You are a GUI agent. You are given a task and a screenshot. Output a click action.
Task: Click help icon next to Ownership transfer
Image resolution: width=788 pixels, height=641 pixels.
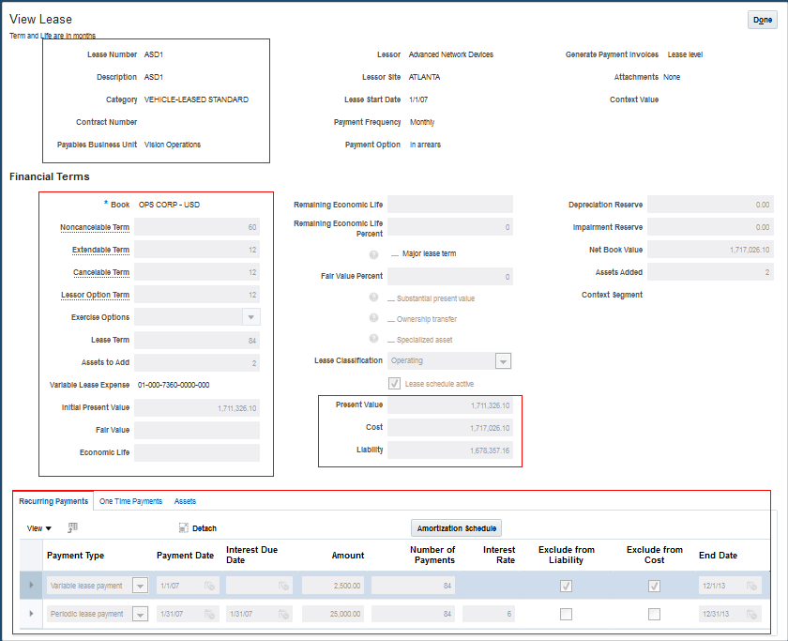point(374,317)
